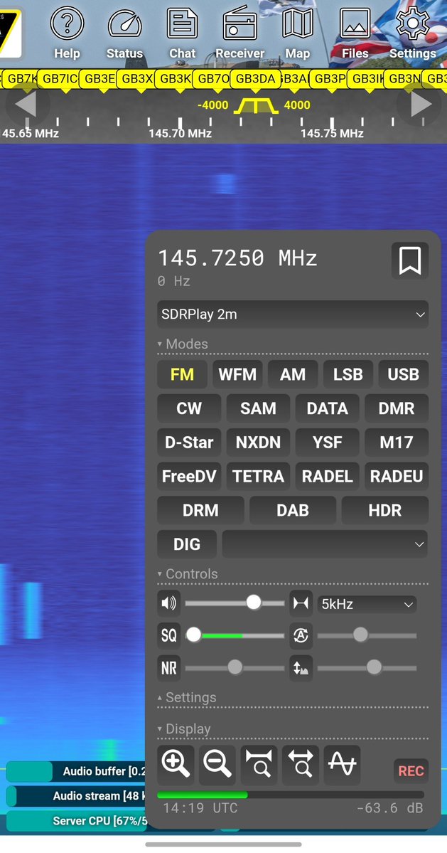Collapse the Controls section
The height and width of the screenshot is (853, 447).
pyautogui.click(x=188, y=574)
